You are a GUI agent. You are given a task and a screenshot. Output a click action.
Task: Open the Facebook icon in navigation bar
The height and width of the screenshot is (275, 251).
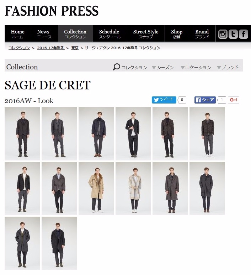[x=243, y=34]
